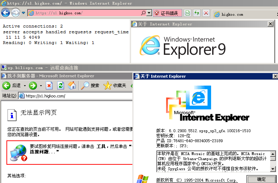Viewport: 278px width, 183px height.
Task: Click the IE6 window title bar icon
Action: [4, 76]
